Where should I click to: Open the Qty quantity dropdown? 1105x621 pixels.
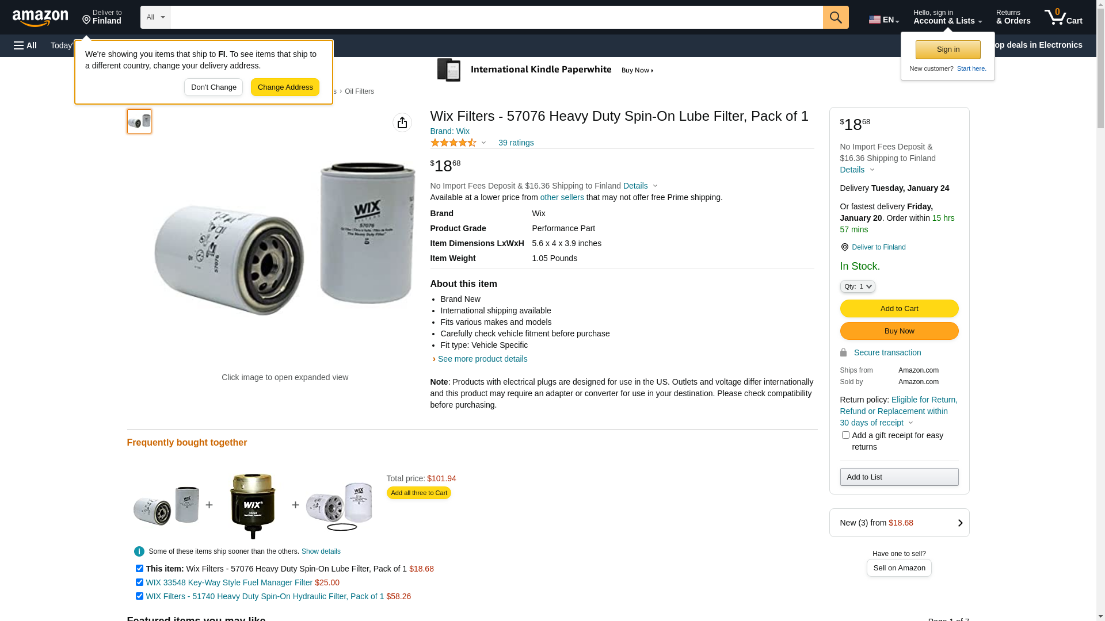click(858, 286)
